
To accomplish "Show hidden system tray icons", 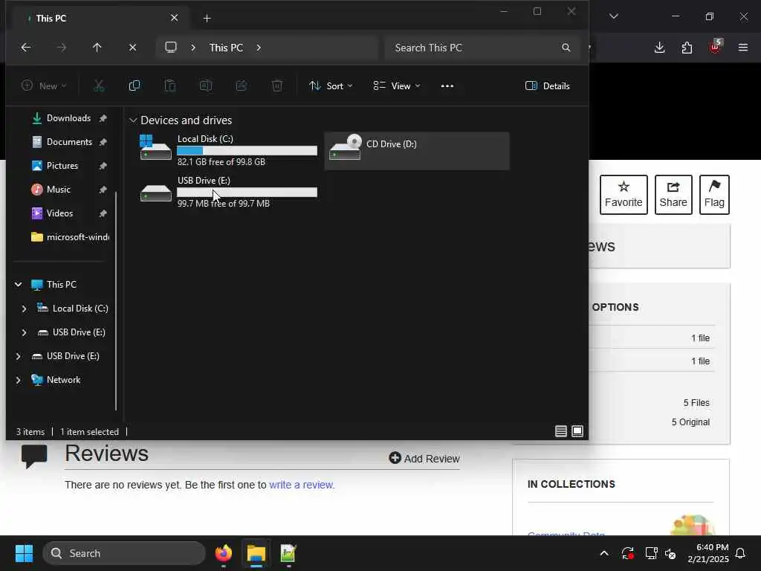I will [603, 553].
